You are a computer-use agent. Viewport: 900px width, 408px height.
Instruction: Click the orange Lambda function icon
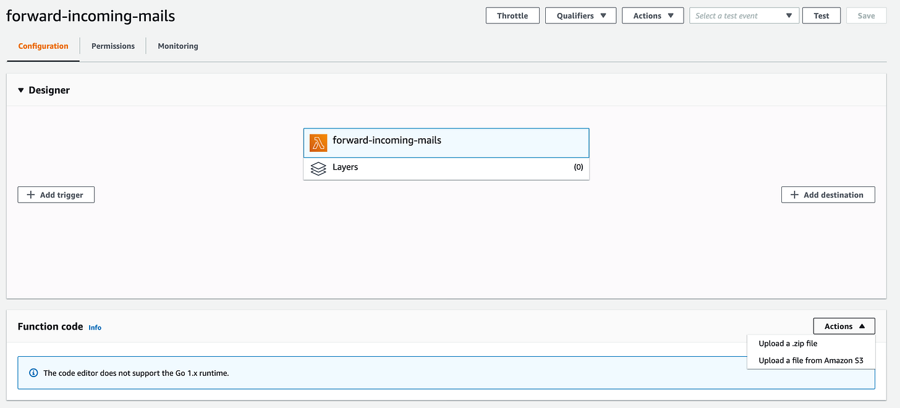pos(318,143)
